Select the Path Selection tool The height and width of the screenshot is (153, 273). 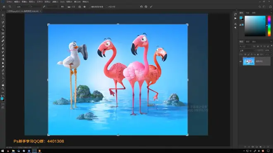pyautogui.click(x=3, y=78)
